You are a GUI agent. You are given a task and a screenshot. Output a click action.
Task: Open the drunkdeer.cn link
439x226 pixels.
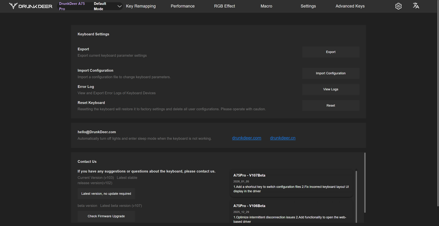(283, 138)
